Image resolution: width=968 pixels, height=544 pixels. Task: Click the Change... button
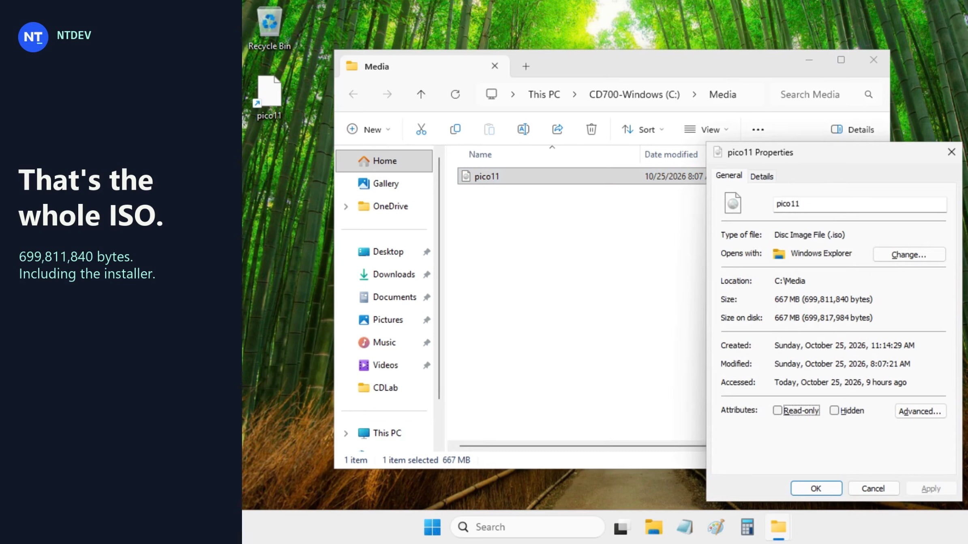(909, 255)
